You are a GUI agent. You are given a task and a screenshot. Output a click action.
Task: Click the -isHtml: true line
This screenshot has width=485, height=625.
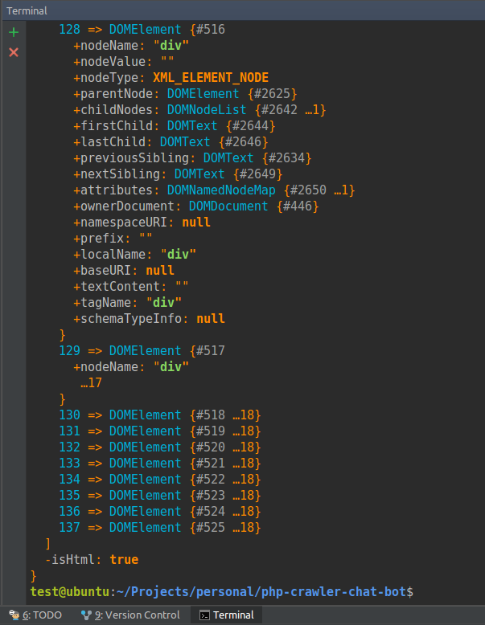92,560
